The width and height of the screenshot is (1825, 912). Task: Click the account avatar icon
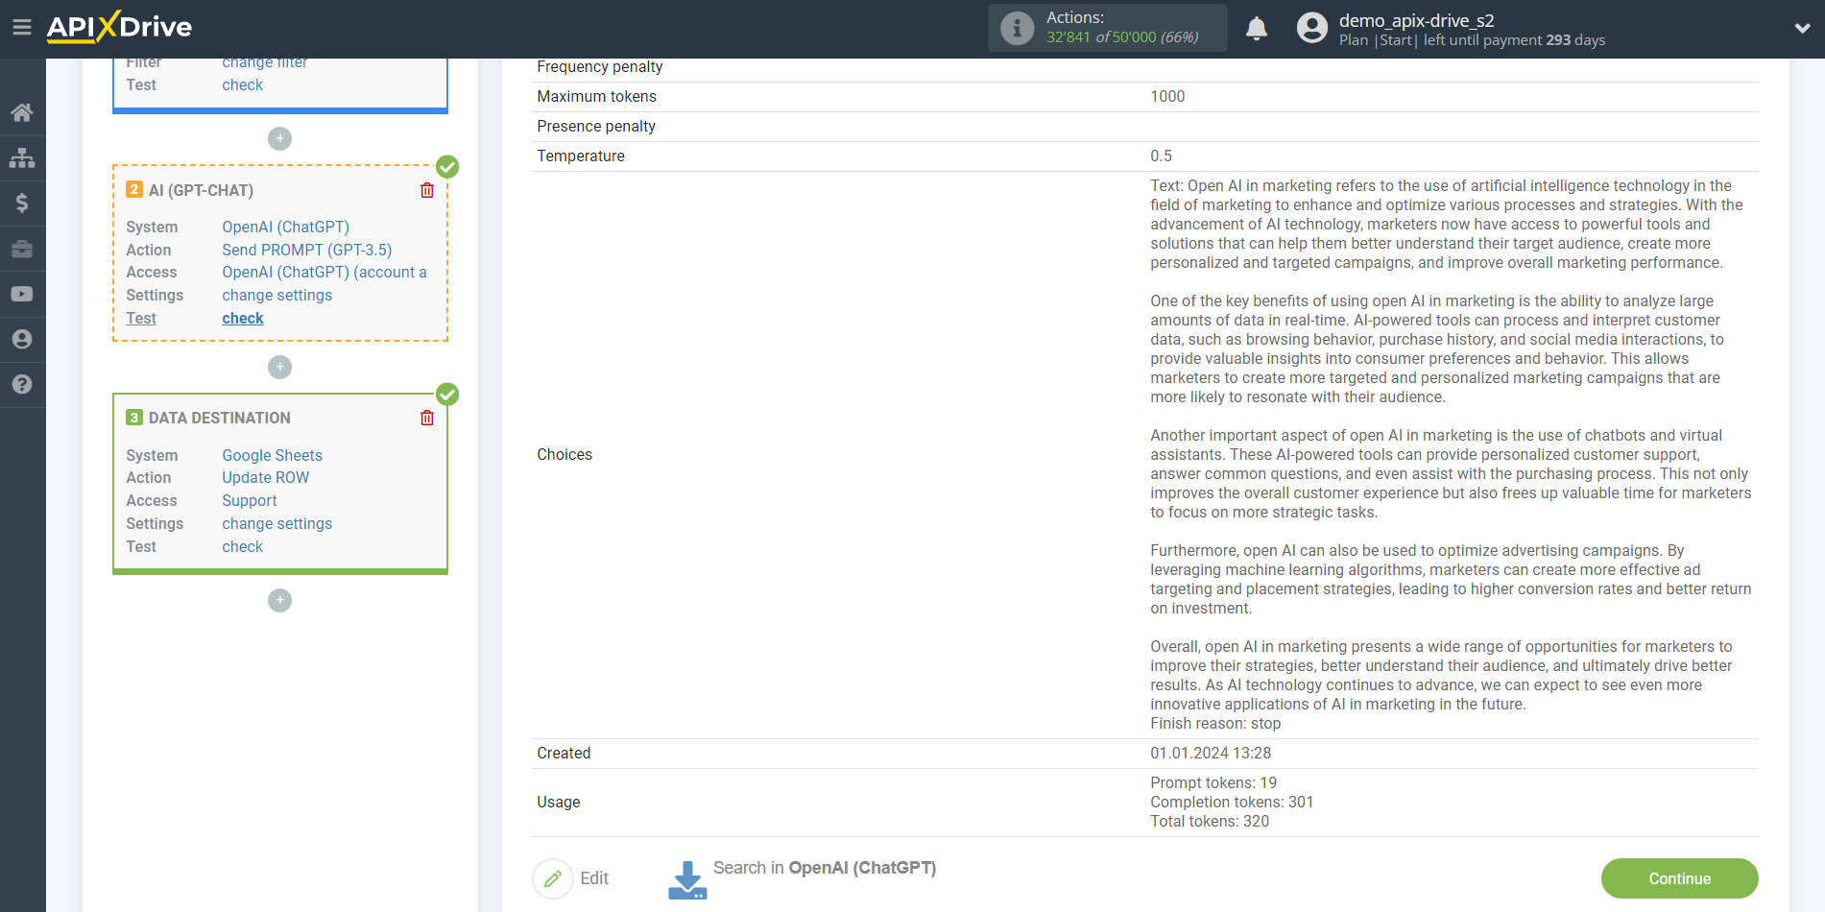1311,28
